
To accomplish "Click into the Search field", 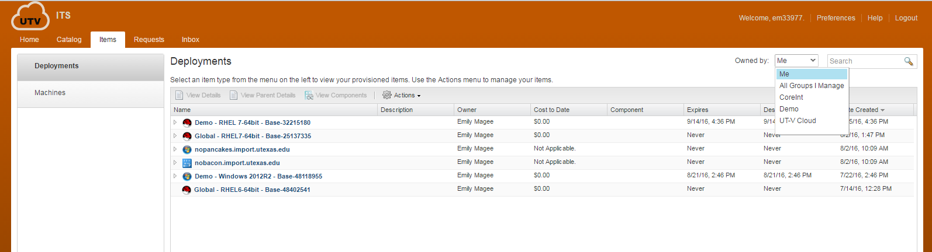I will (x=864, y=61).
